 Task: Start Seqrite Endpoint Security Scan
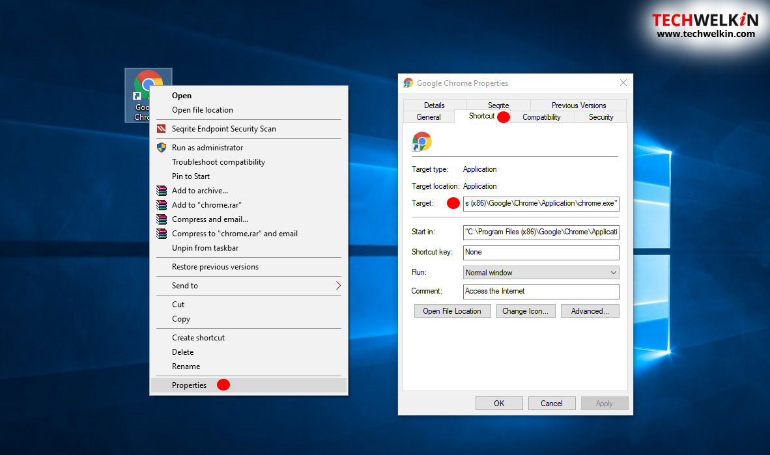[x=248, y=129]
